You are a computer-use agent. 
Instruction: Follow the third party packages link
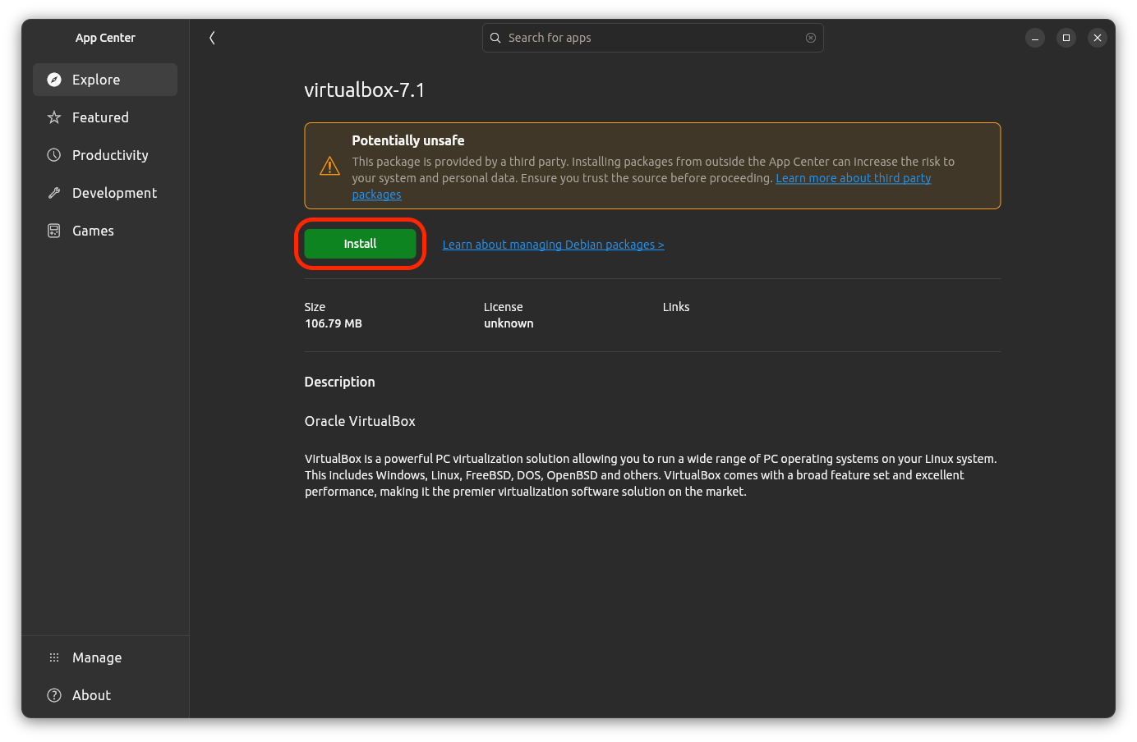tap(853, 177)
